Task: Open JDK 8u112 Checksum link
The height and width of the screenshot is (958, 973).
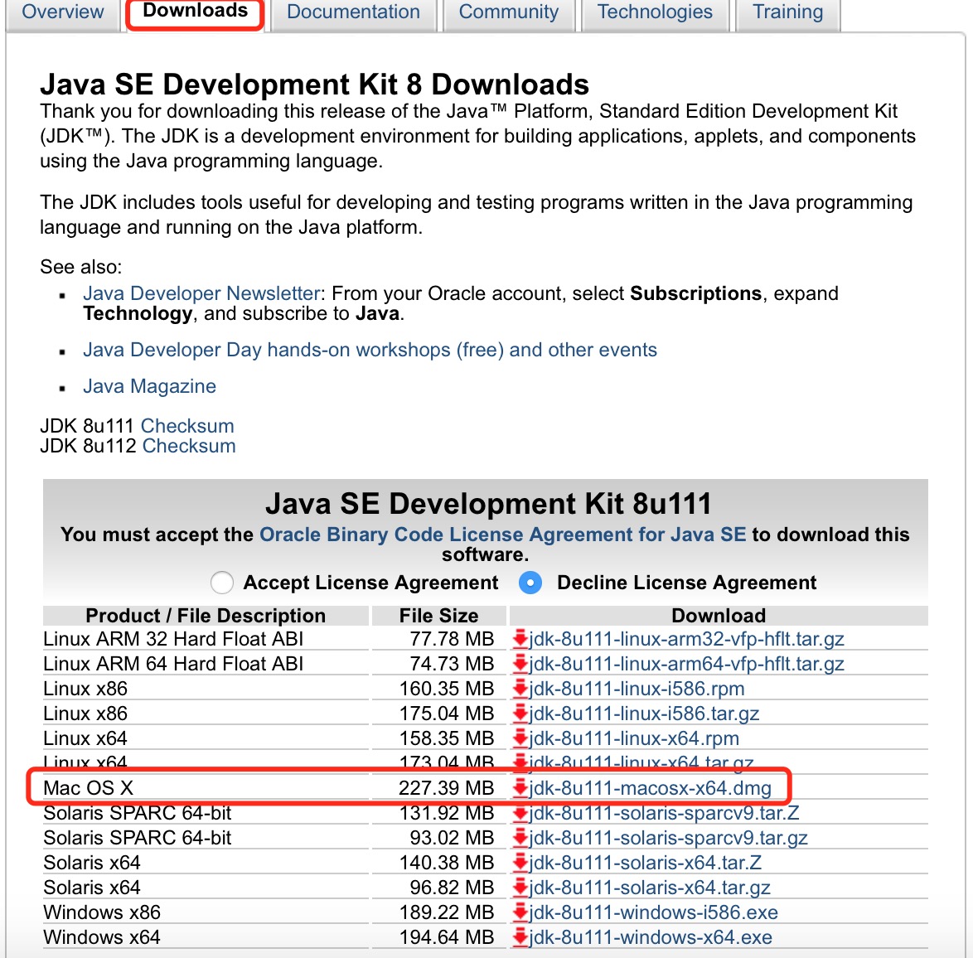Action: point(189,446)
